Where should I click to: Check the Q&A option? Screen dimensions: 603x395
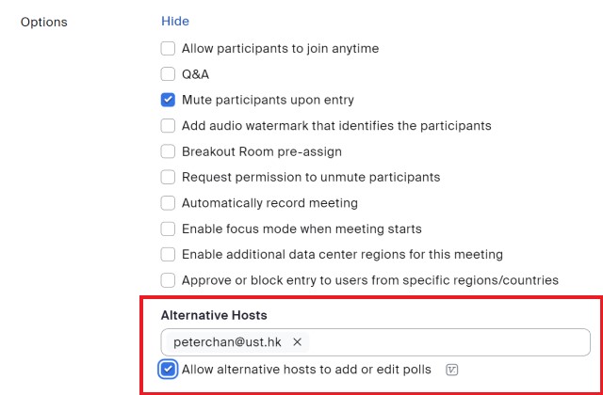click(x=168, y=74)
